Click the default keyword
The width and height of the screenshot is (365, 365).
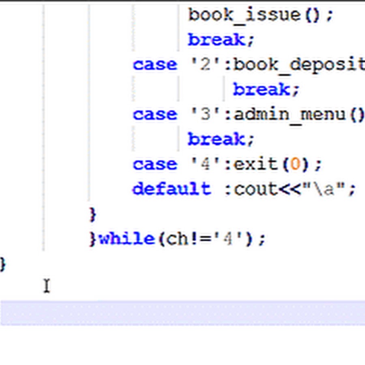(x=172, y=189)
